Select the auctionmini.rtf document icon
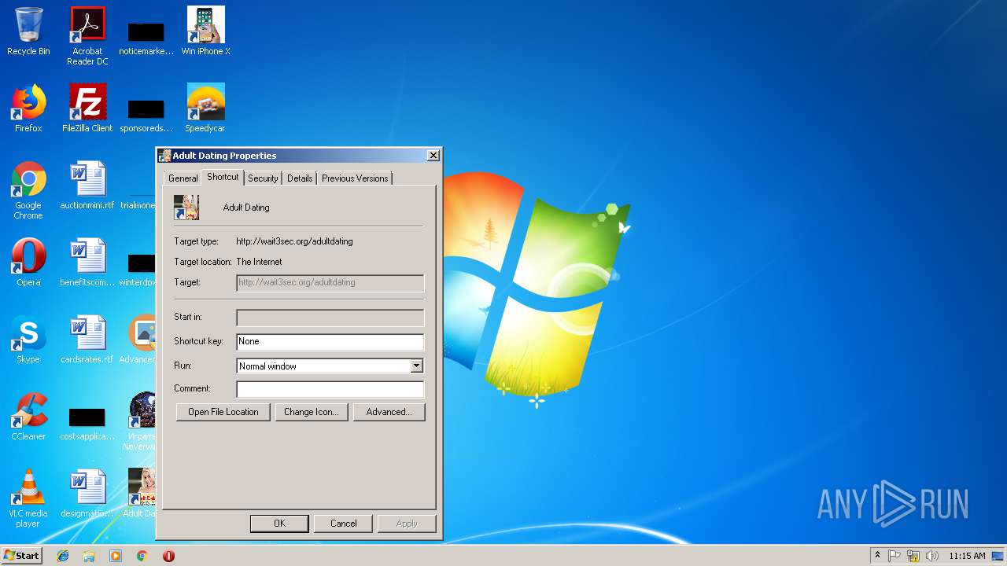Screen dimensions: 1007x566 pos(87,186)
